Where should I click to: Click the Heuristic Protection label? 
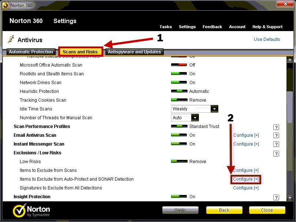(x=39, y=91)
